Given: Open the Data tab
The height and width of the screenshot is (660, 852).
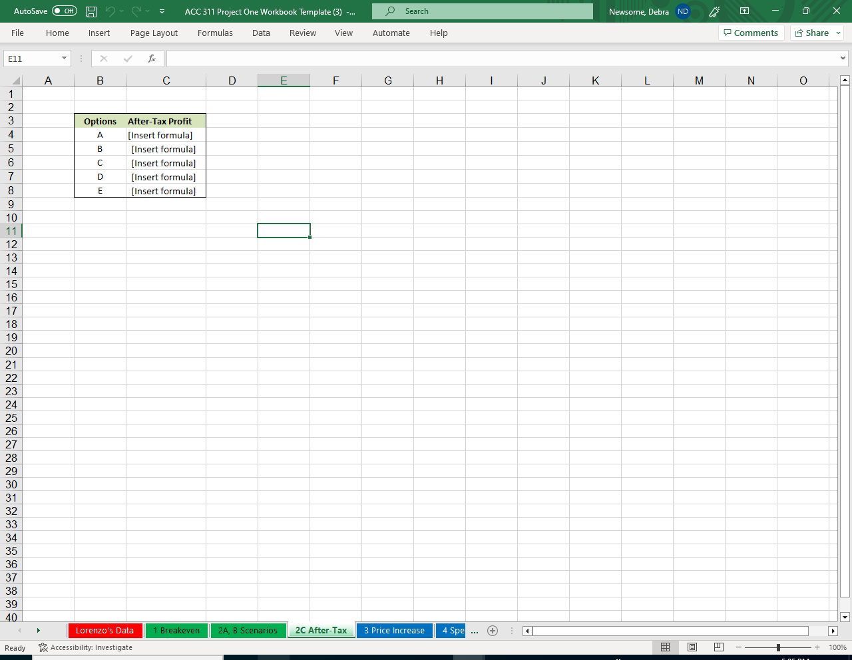Looking at the screenshot, I should 261,33.
